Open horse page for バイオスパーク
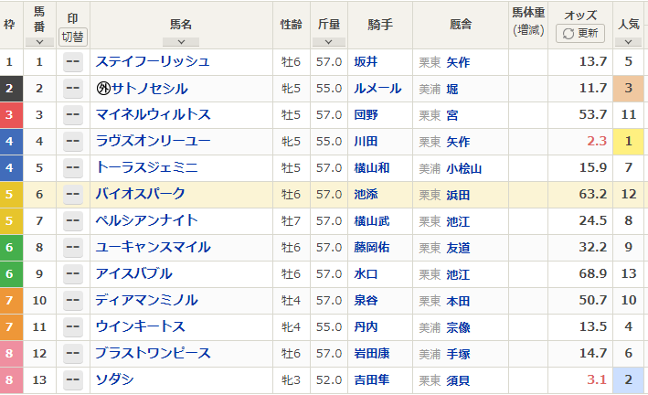648x395 pixels. click(140, 194)
